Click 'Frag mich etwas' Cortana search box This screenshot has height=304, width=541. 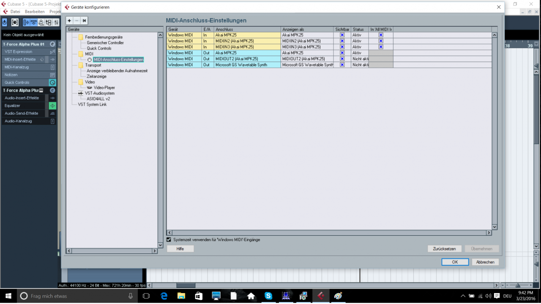click(x=77, y=296)
